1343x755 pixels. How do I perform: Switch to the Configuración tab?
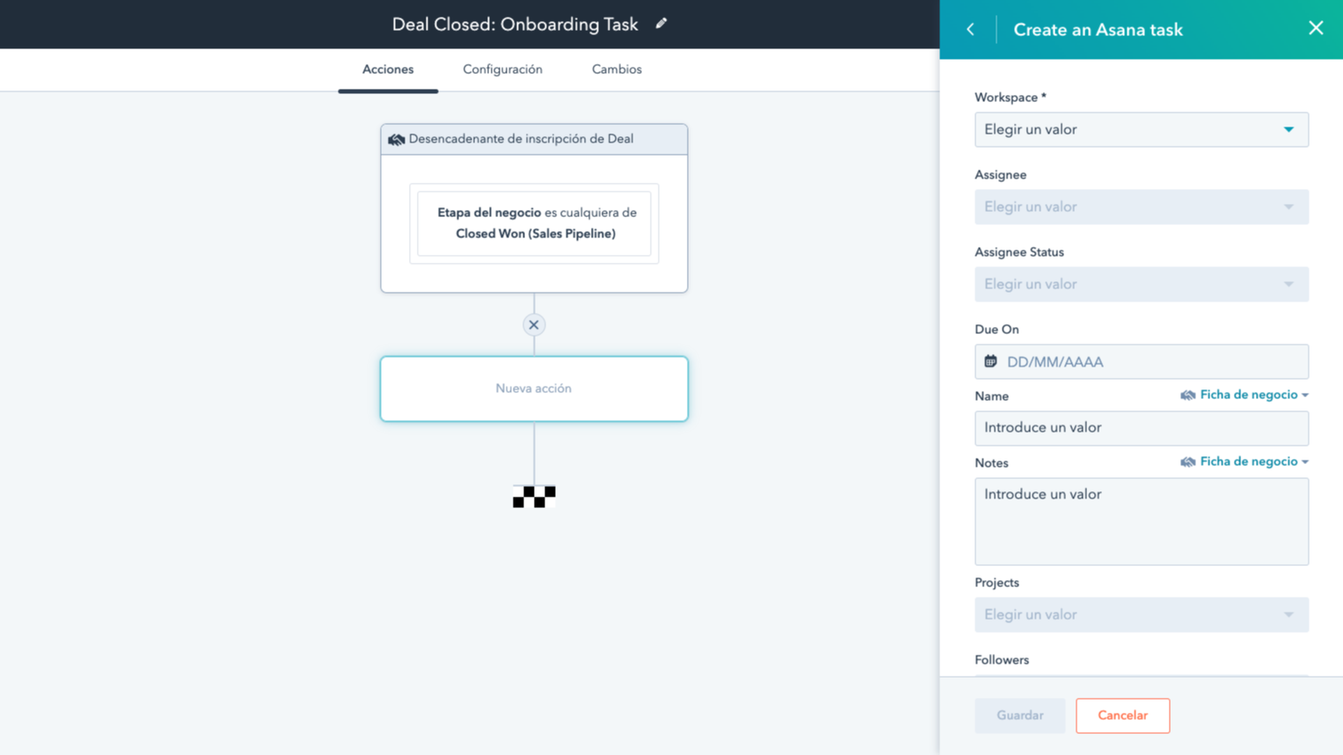[502, 69]
